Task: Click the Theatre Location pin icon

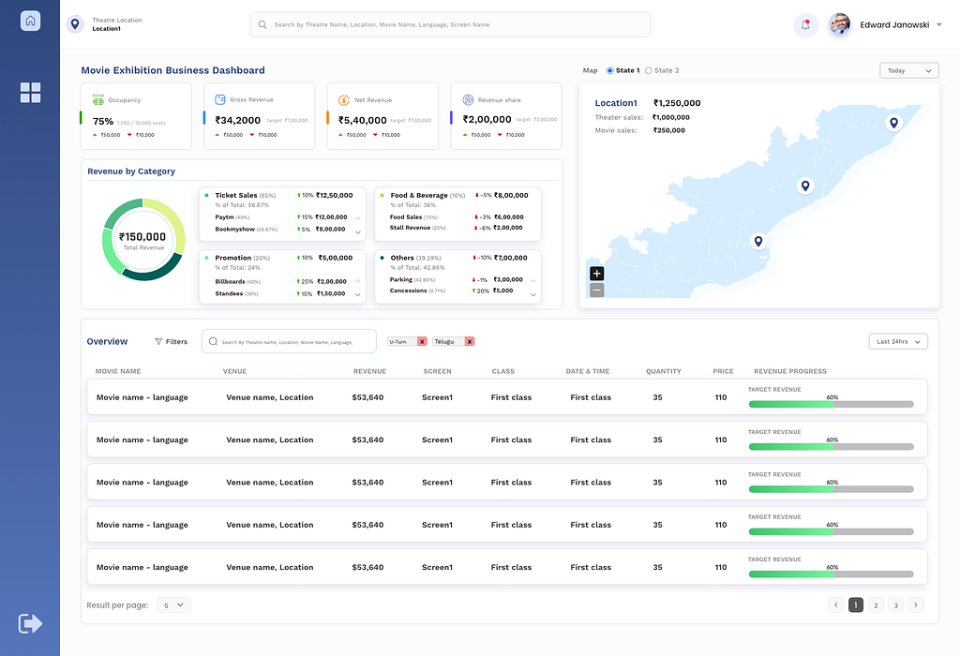Action: (75, 24)
